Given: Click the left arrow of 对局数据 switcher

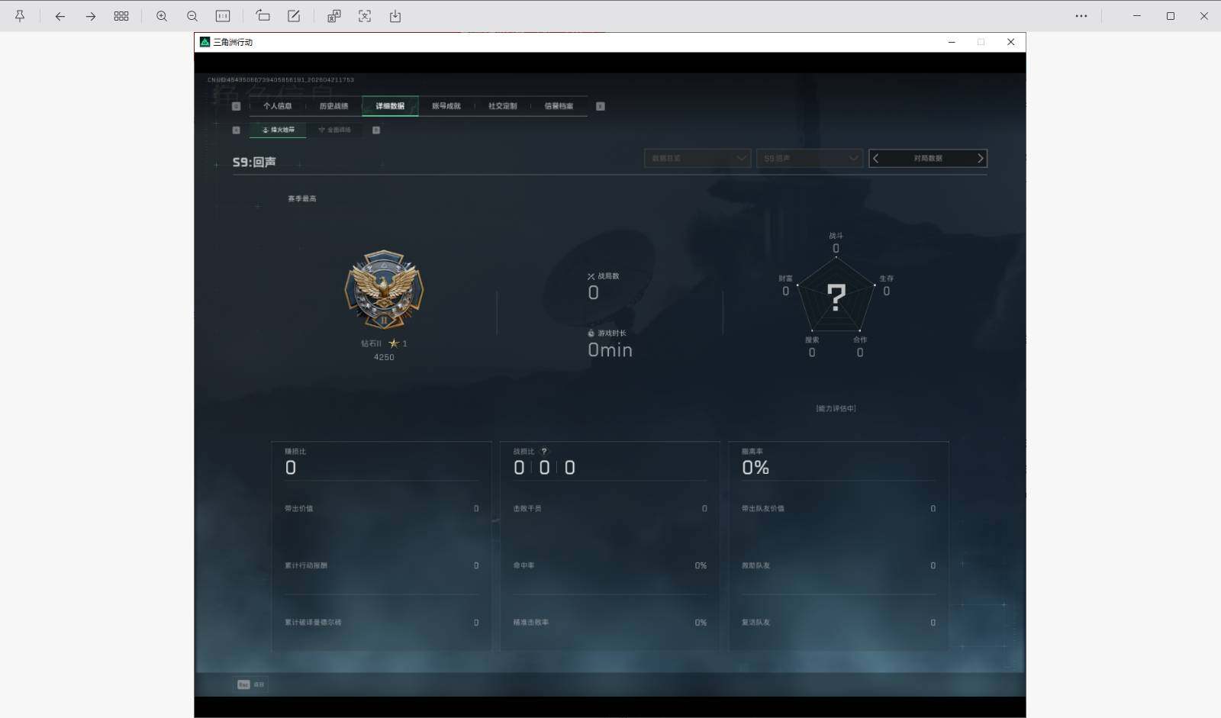Looking at the screenshot, I should (876, 158).
